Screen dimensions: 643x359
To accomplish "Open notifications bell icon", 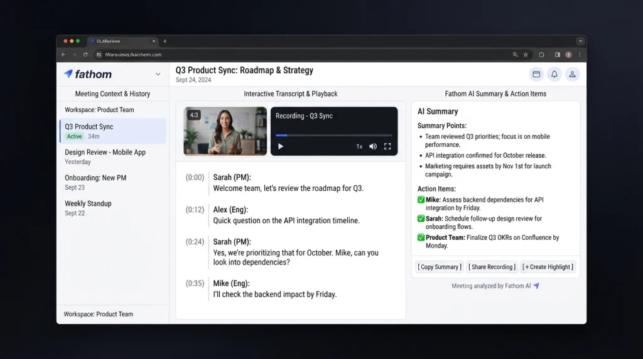I will coord(554,74).
